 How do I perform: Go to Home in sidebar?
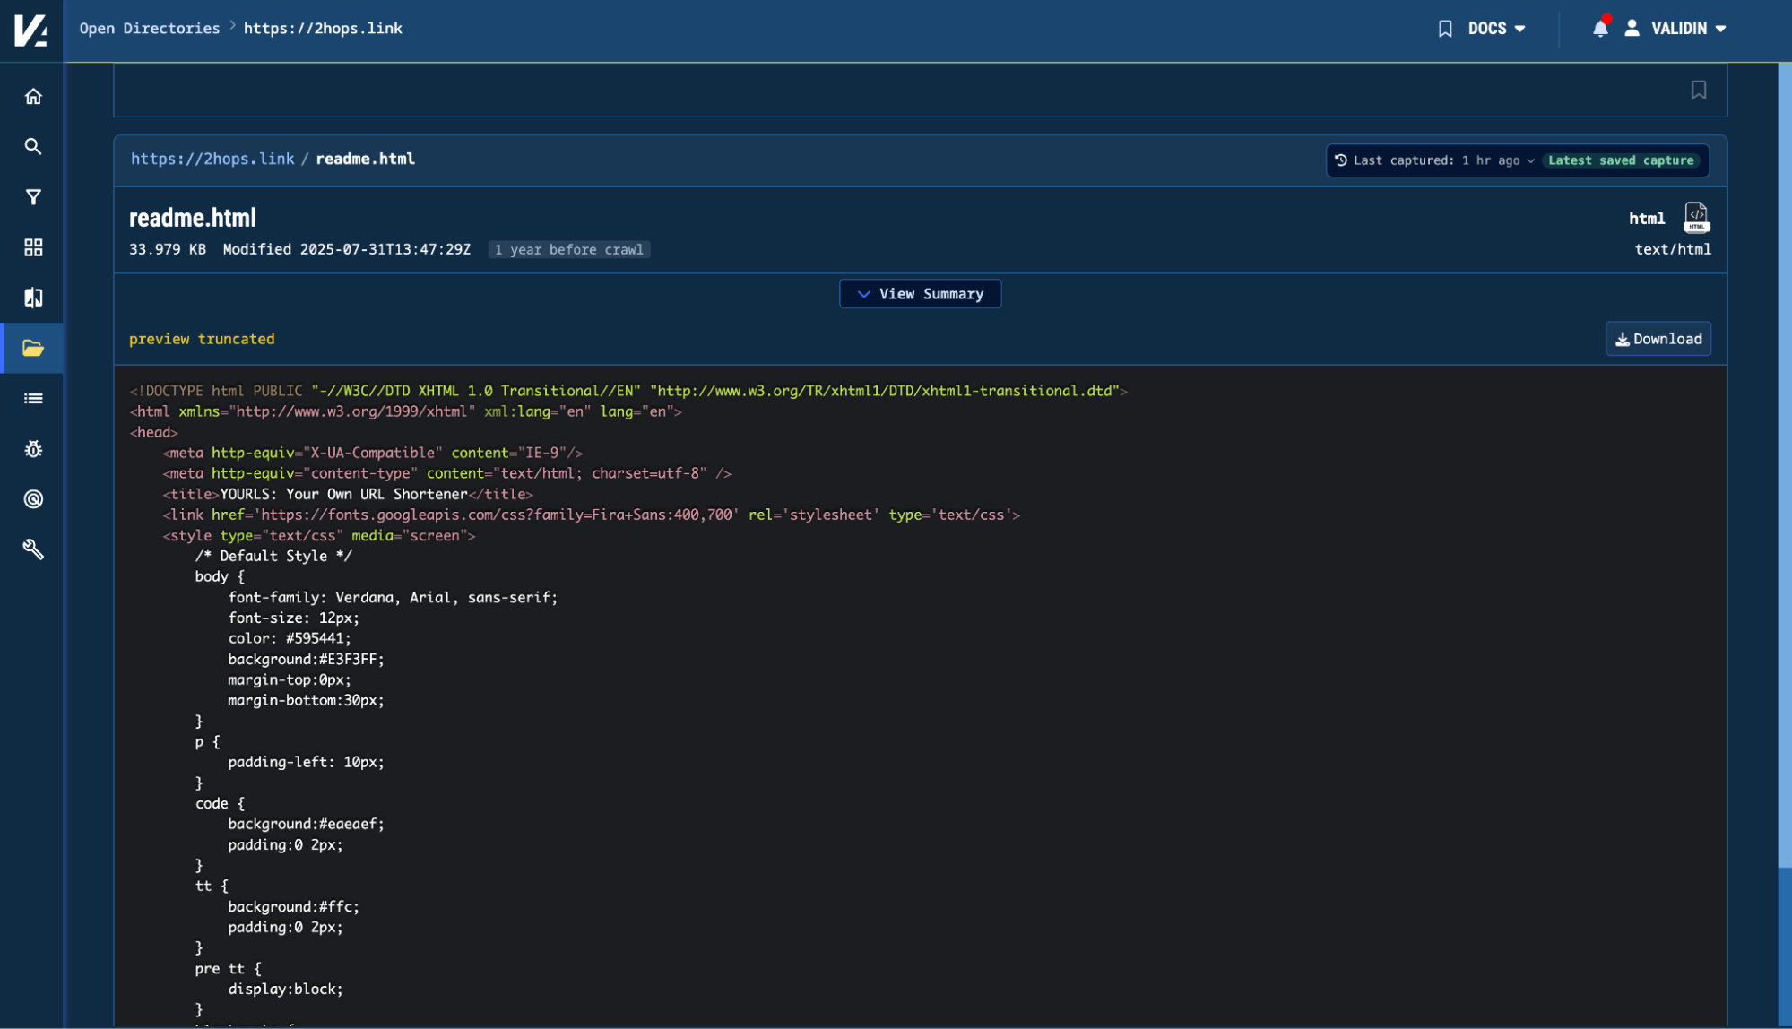(x=33, y=96)
